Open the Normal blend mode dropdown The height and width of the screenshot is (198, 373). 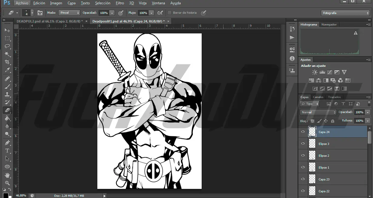click(x=318, y=112)
